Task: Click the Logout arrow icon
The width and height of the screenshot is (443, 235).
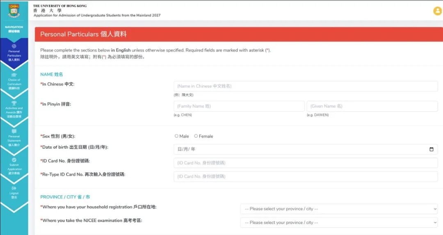Action: (14, 188)
